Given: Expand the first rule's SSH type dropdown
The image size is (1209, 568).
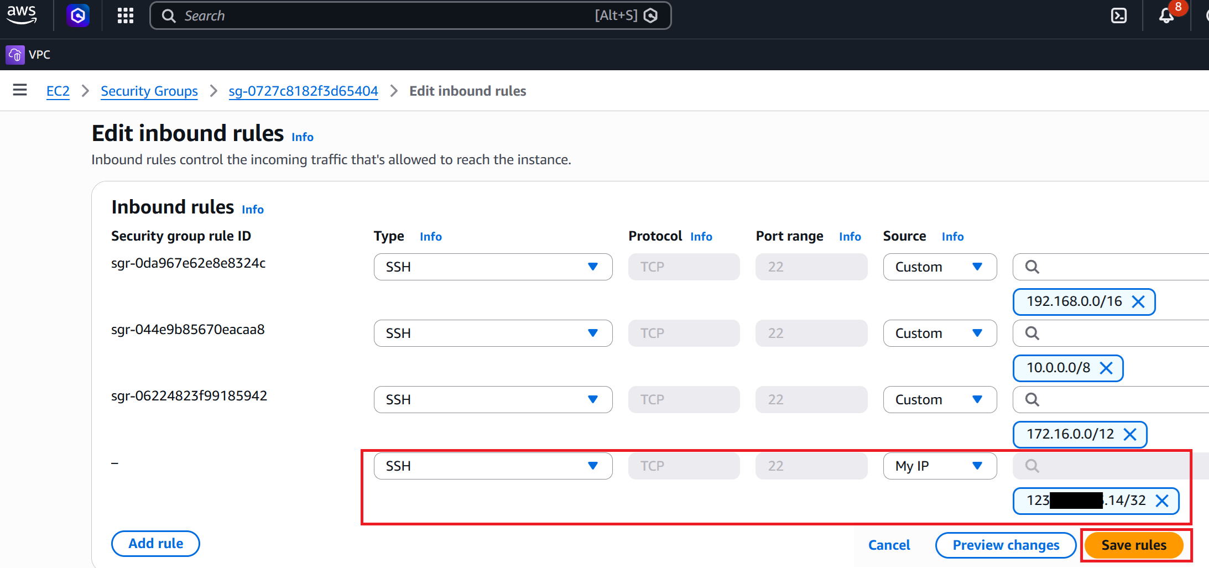Looking at the screenshot, I should [493, 267].
